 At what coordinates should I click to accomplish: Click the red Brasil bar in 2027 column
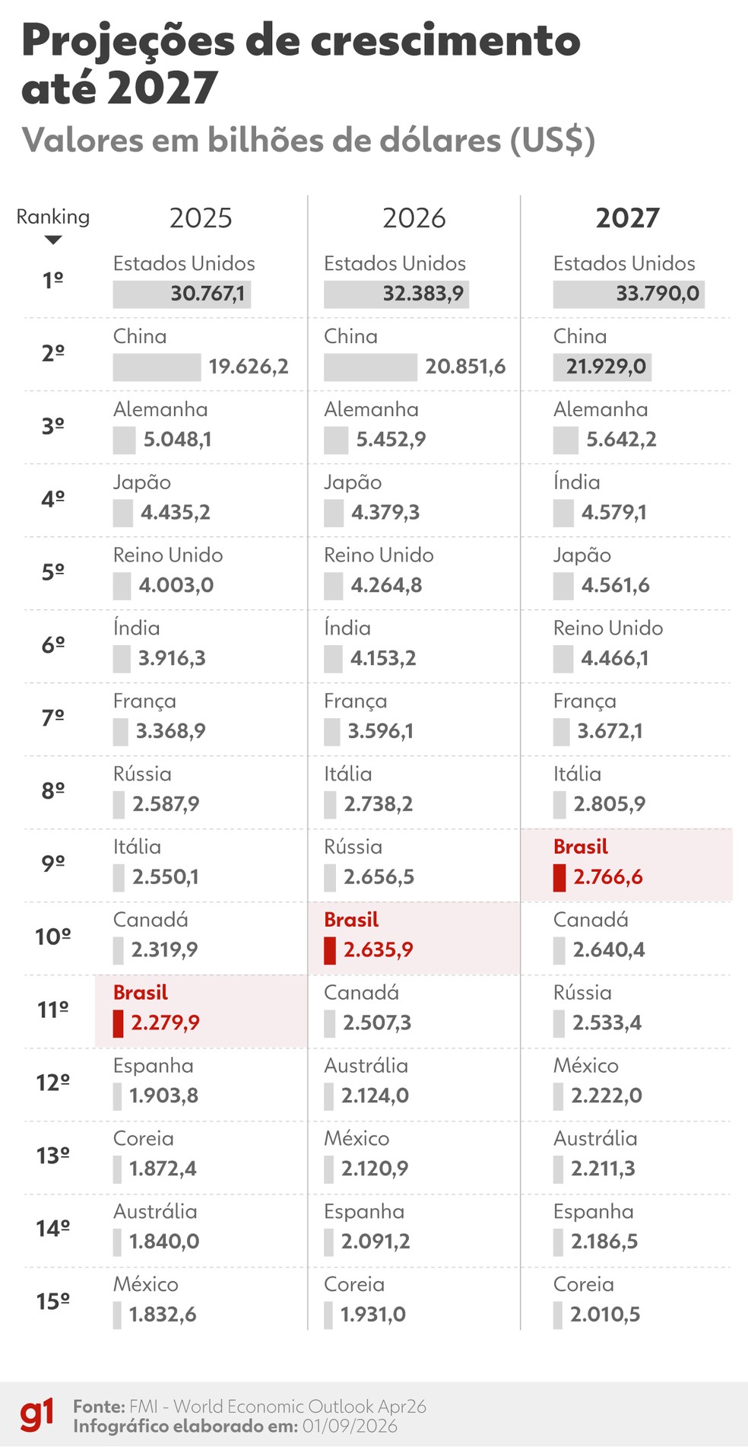click(x=559, y=877)
